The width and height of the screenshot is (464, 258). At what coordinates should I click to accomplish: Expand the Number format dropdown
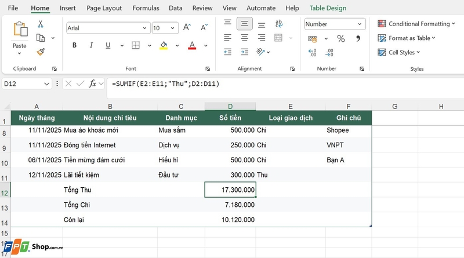coord(360,24)
